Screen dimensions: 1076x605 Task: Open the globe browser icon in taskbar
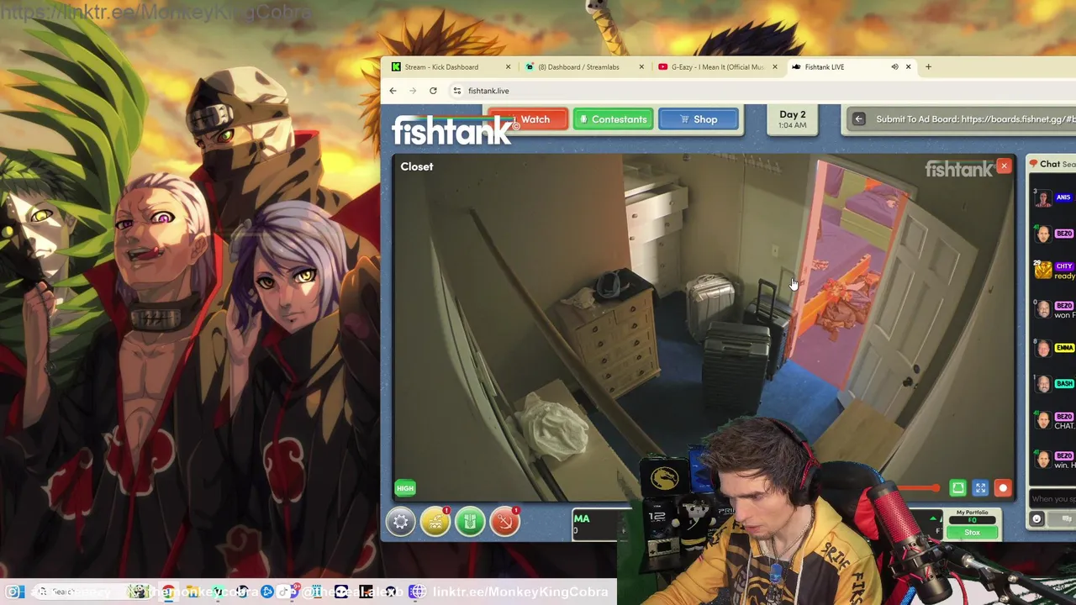click(x=418, y=592)
